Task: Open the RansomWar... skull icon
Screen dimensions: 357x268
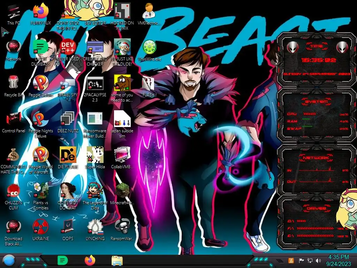Action: tap(122, 230)
